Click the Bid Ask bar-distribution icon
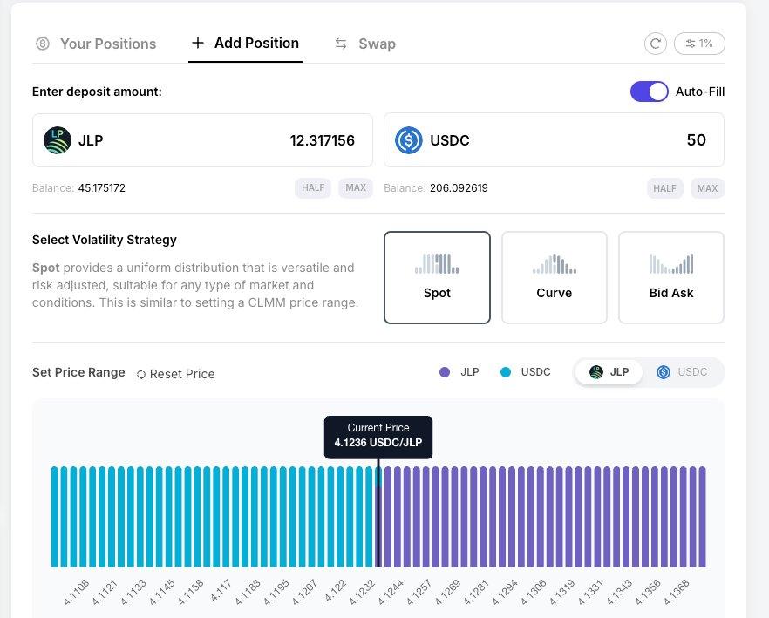 (671, 263)
